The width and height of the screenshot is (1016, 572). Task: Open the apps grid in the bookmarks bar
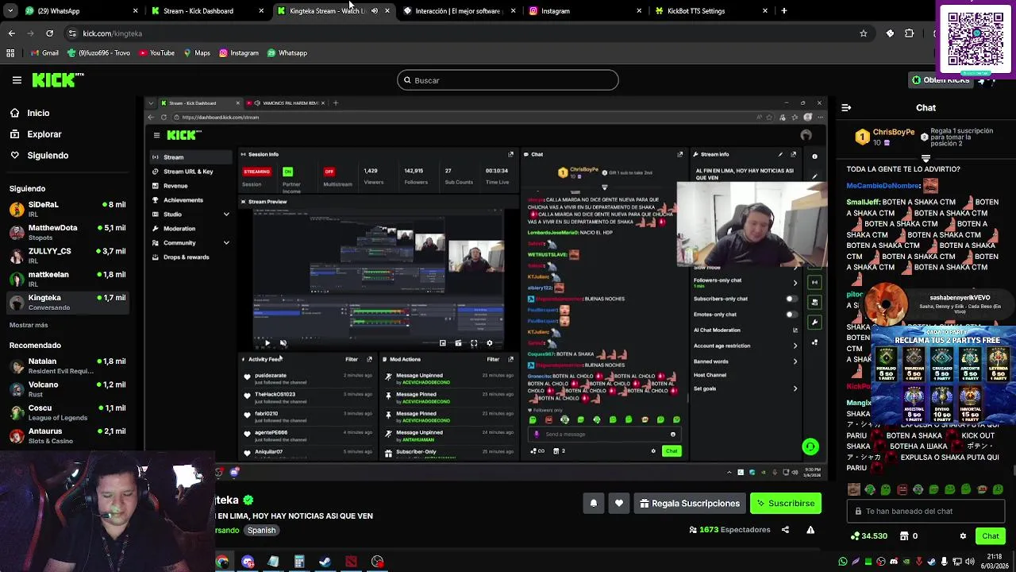click(x=10, y=53)
